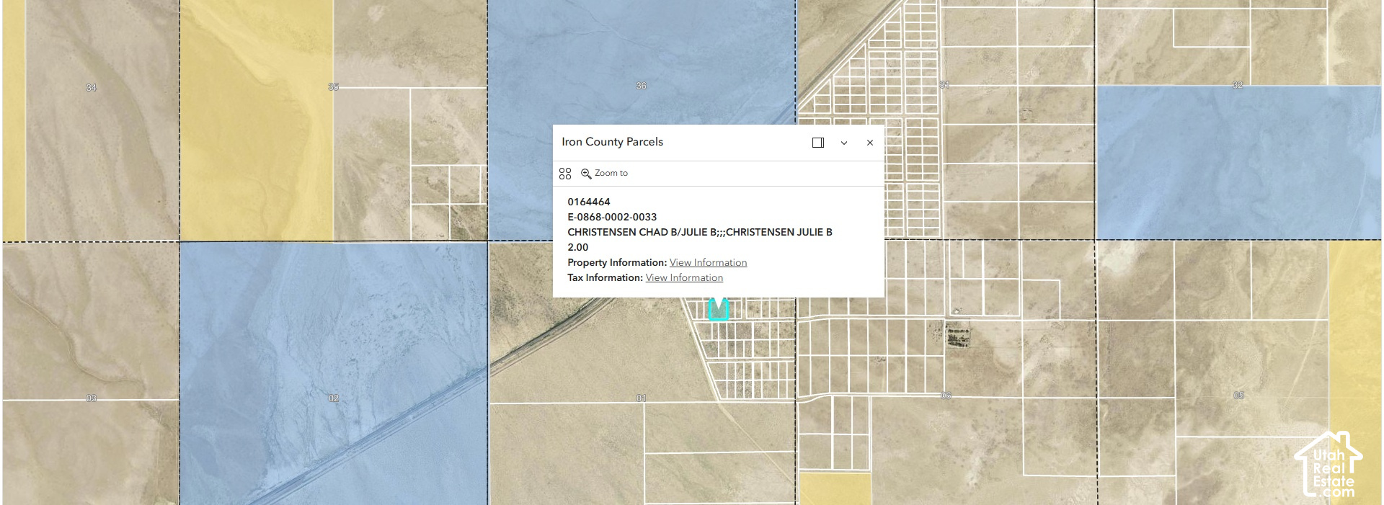Image resolution: width=1384 pixels, height=505 pixels.
Task: Click the section 34 label on the map
Action: tap(91, 88)
